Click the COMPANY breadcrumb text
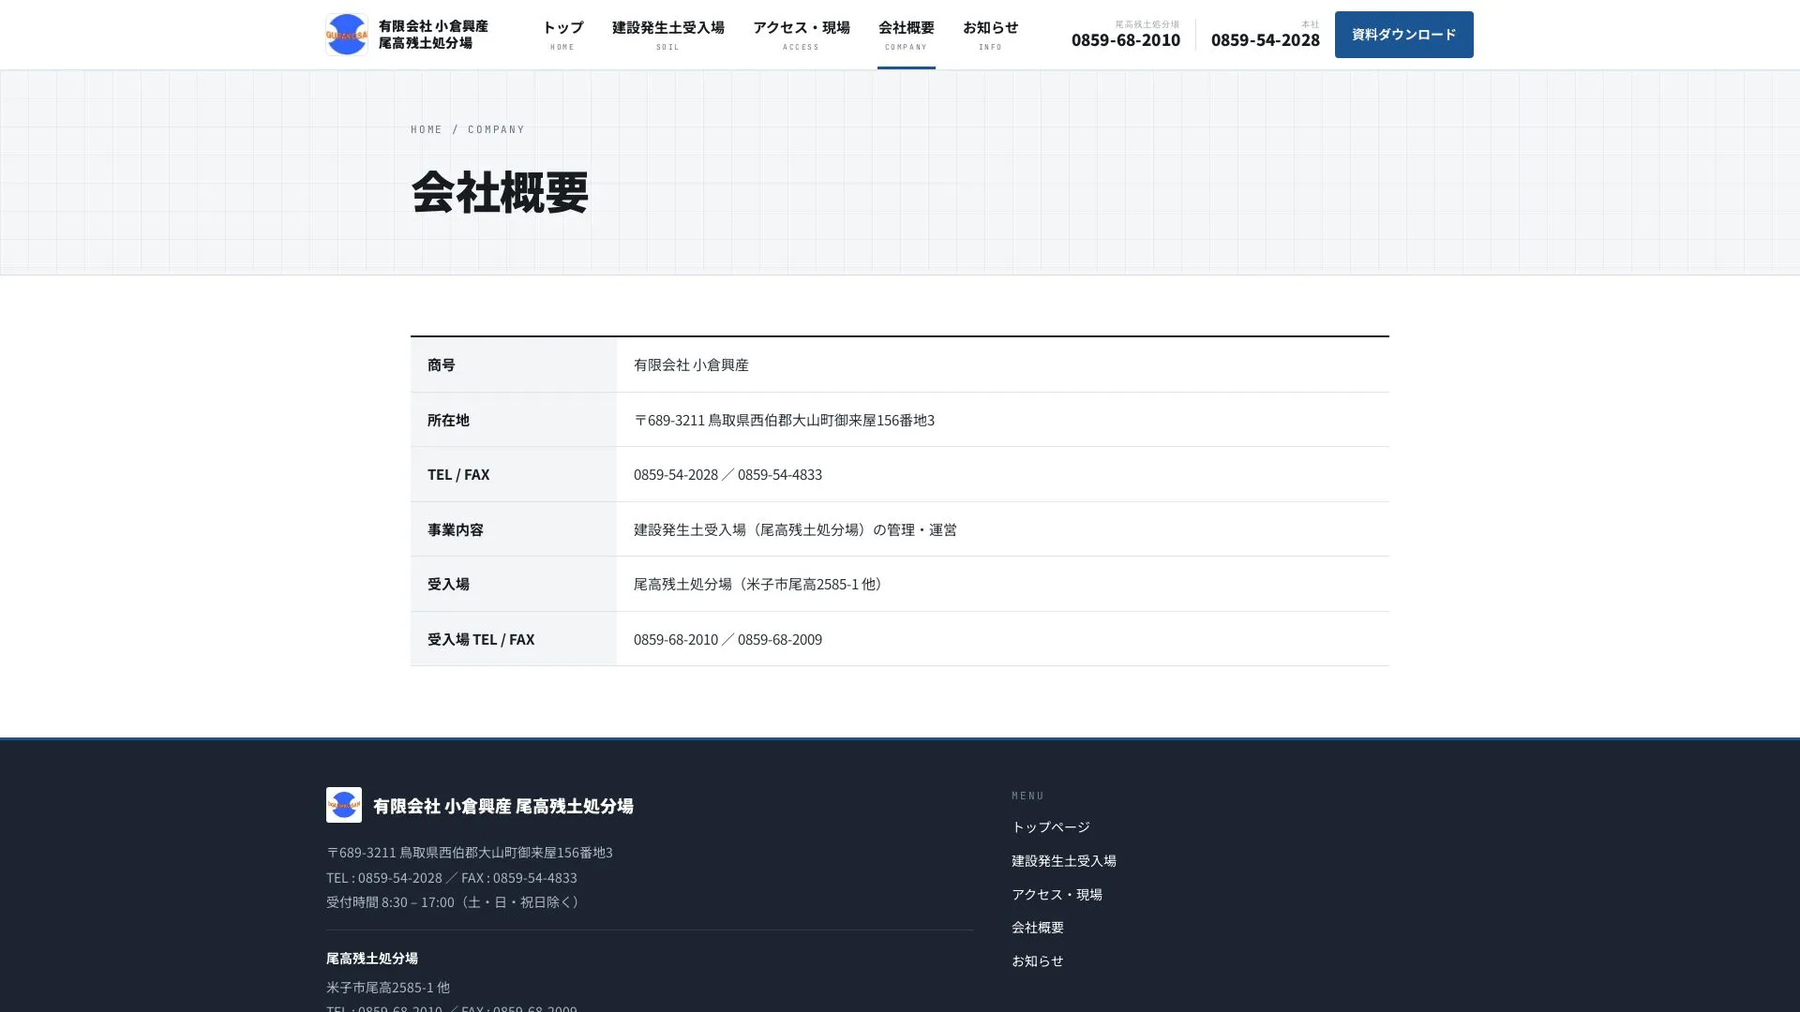 click(x=497, y=129)
